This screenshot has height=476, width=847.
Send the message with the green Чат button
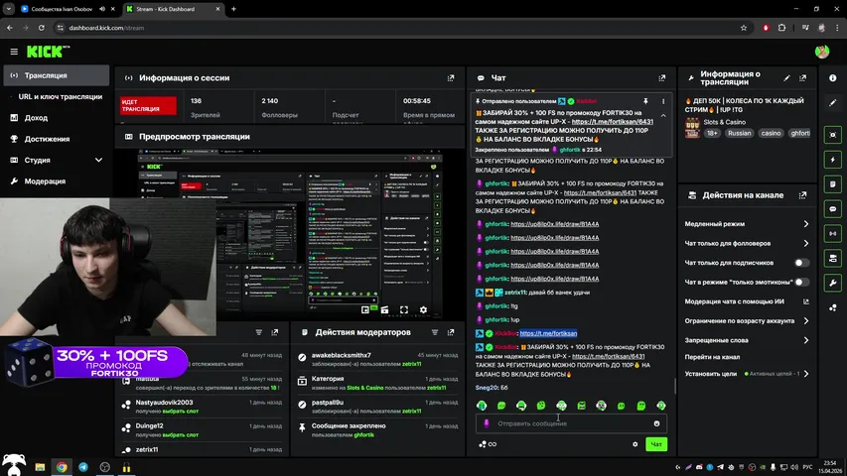click(x=655, y=444)
